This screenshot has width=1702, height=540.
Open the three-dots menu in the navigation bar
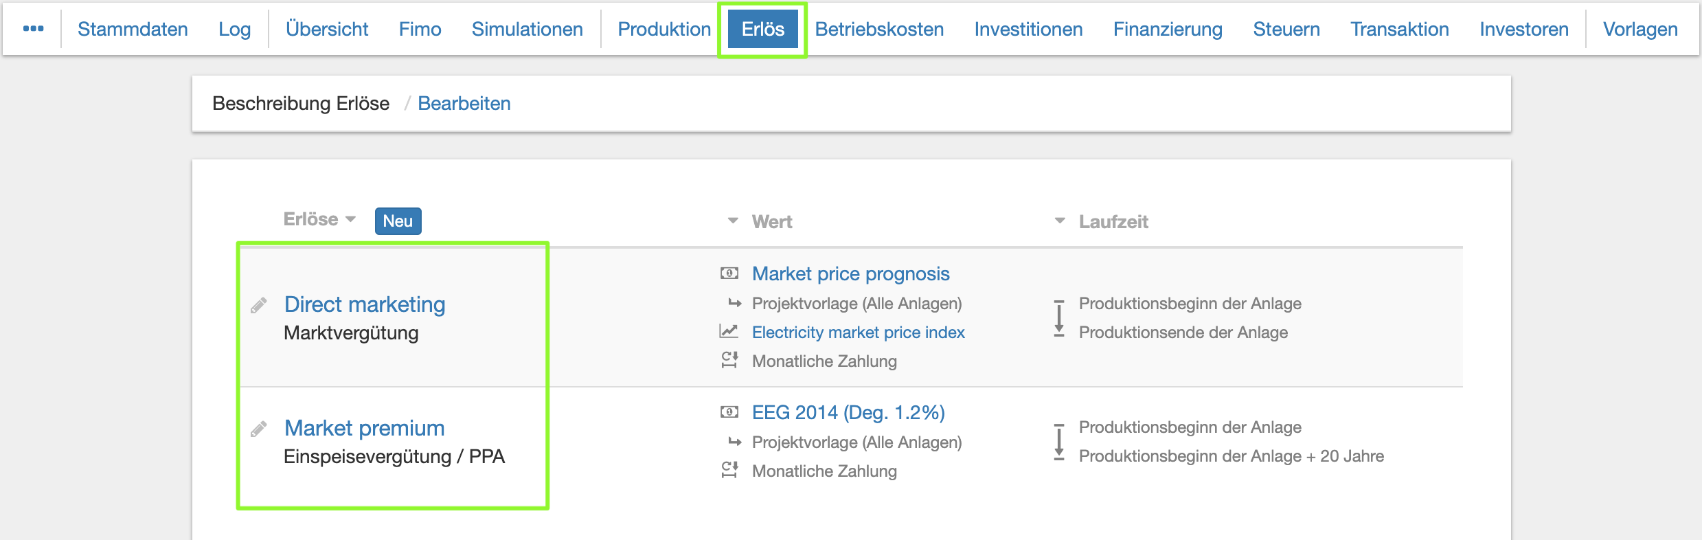click(33, 29)
